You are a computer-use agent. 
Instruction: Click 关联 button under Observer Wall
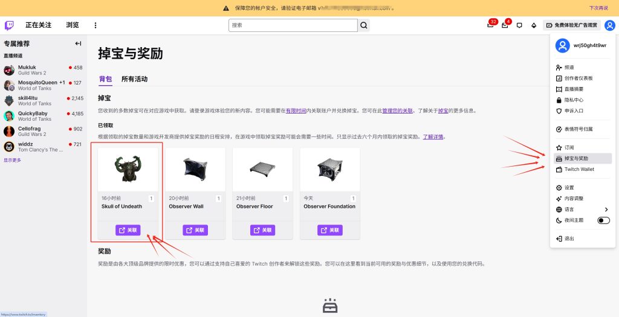[x=195, y=230]
